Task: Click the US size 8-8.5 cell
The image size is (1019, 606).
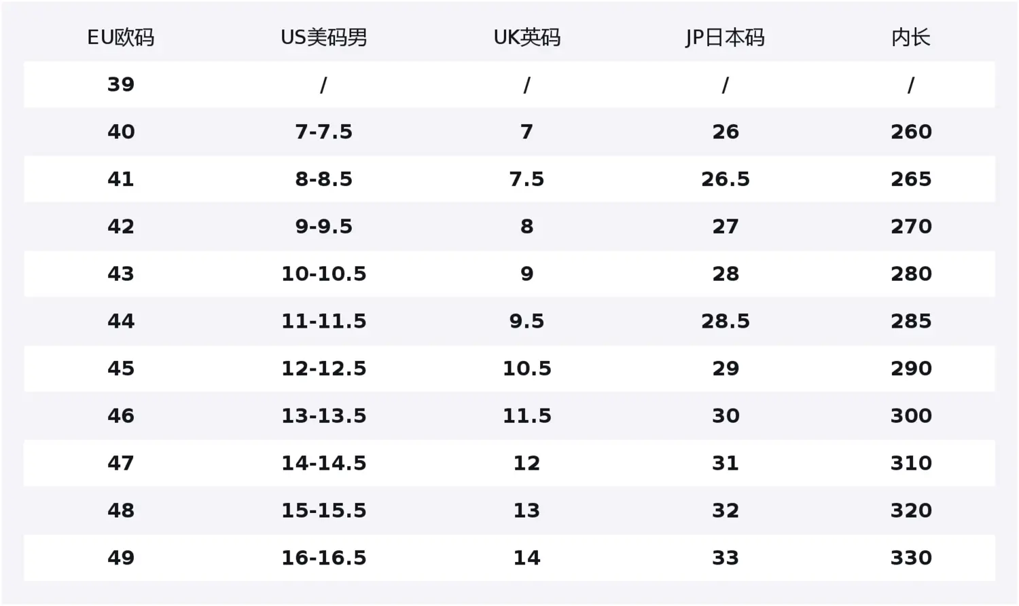Action: point(323,179)
